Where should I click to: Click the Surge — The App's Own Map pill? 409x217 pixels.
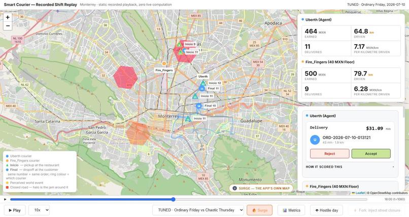261,188
